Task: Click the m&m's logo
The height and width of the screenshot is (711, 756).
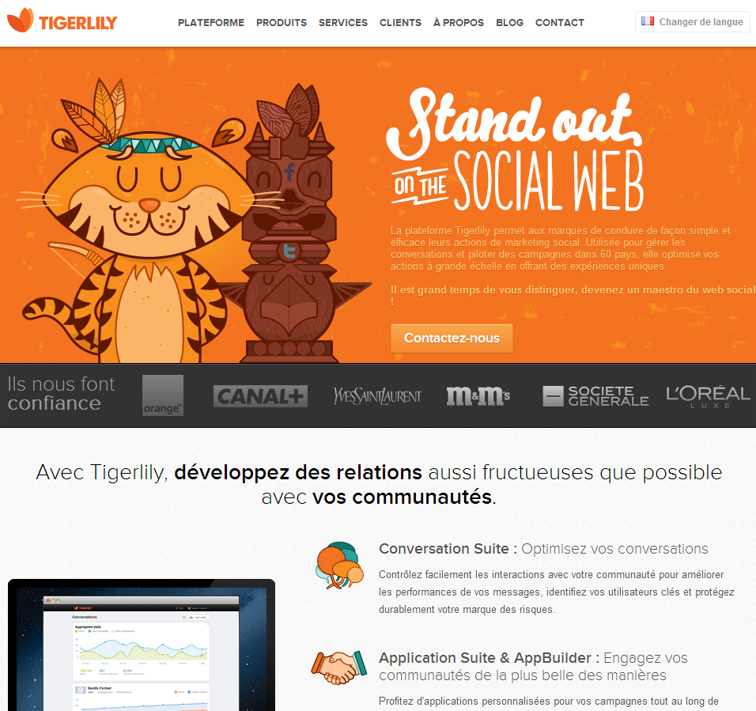Action: [478, 396]
